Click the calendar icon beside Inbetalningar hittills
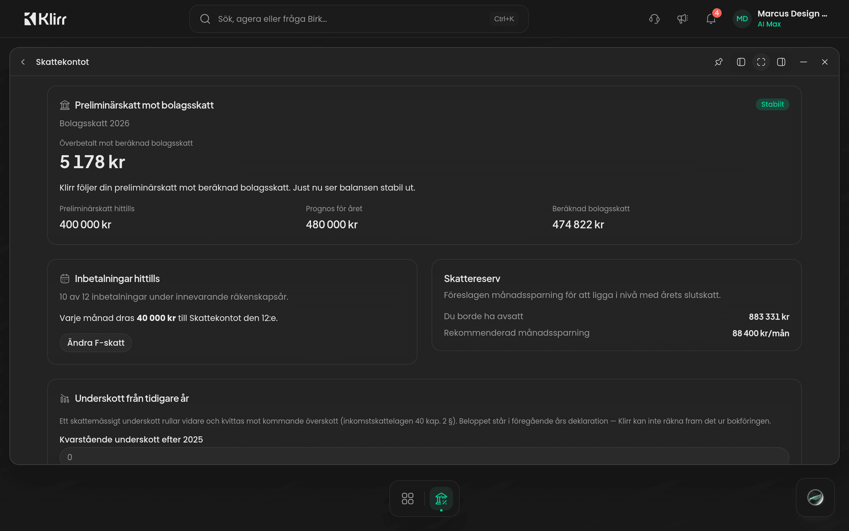Image resolution: width=849 pixels, height=531 pixels. pos(65,279)
